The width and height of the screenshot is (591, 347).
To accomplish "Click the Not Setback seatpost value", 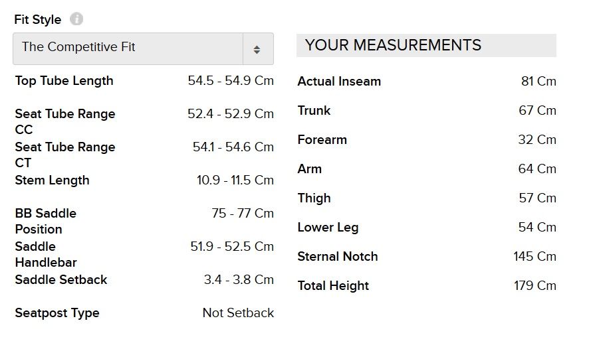I will point(238,313).
